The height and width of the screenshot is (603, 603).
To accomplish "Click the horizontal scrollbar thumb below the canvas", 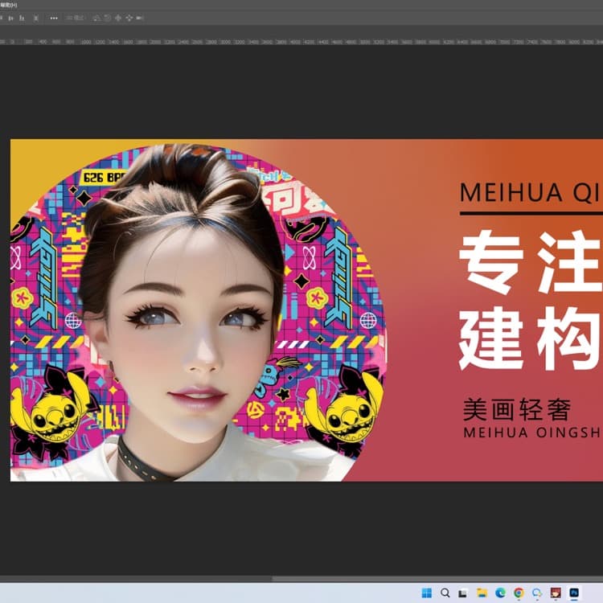I will coord(434,578).
